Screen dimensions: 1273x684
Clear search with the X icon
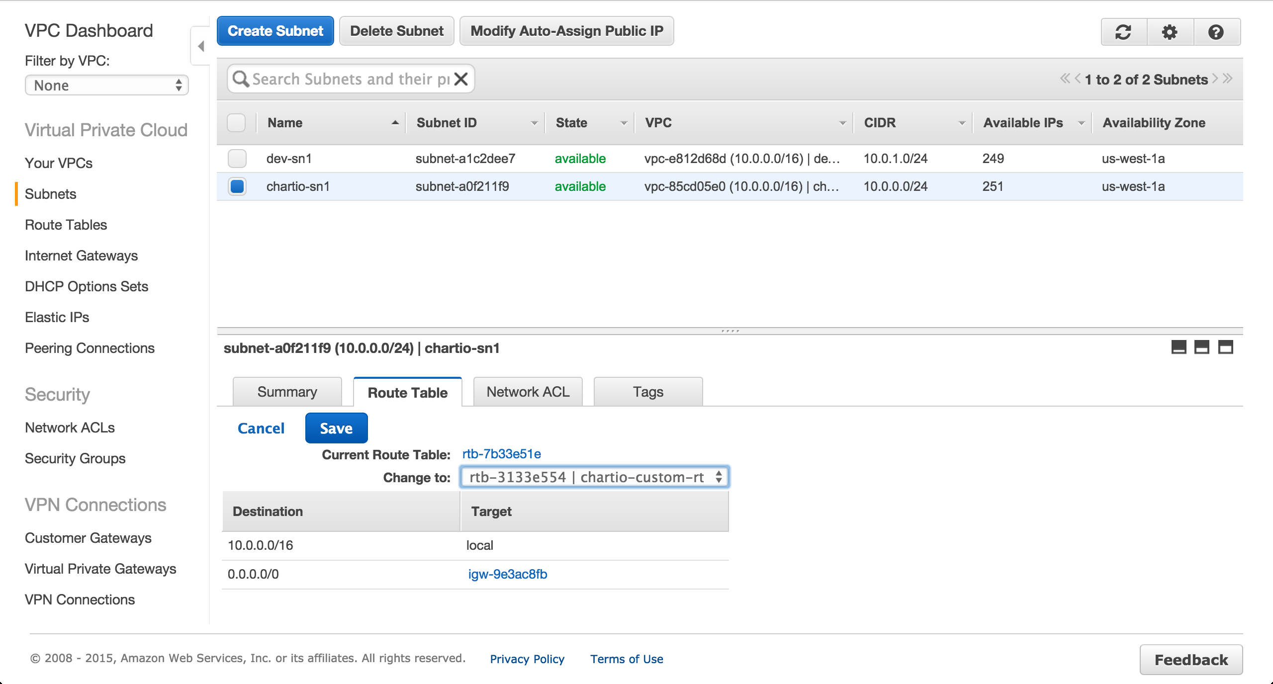coord(461,79)
